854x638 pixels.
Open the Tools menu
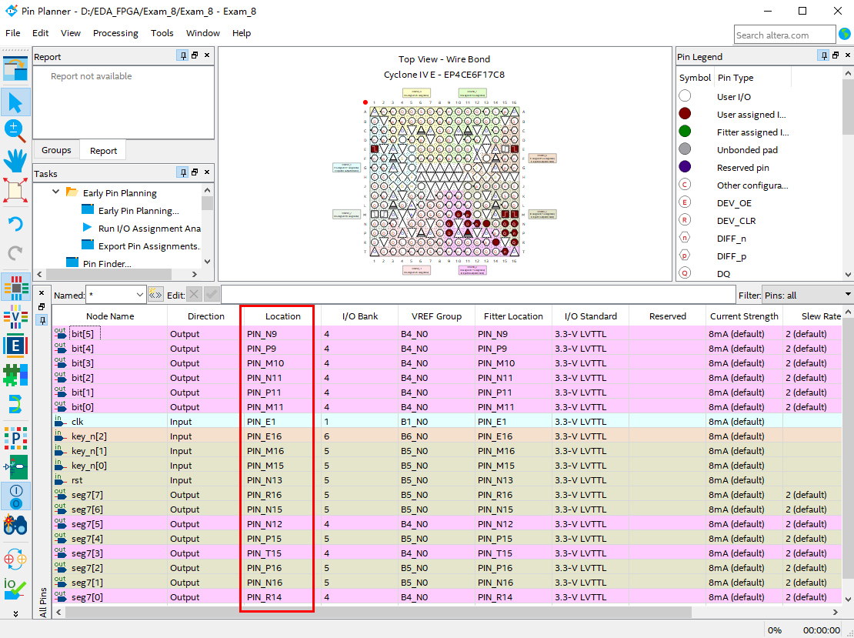[x=162, y=33]
